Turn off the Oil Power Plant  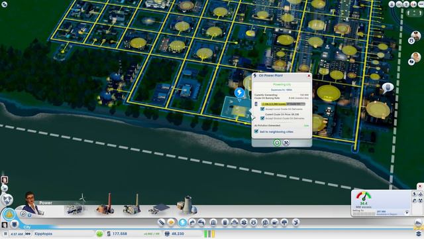point(277,143)
